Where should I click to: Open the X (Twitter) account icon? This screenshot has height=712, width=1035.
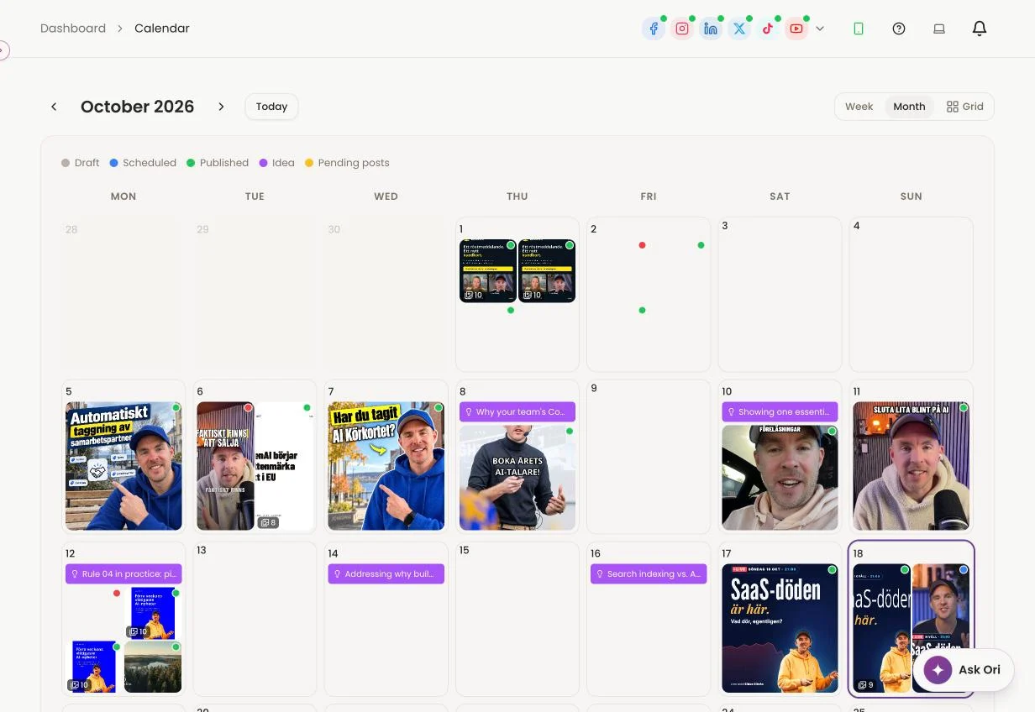pyautogui.click(x=739, y=29)
